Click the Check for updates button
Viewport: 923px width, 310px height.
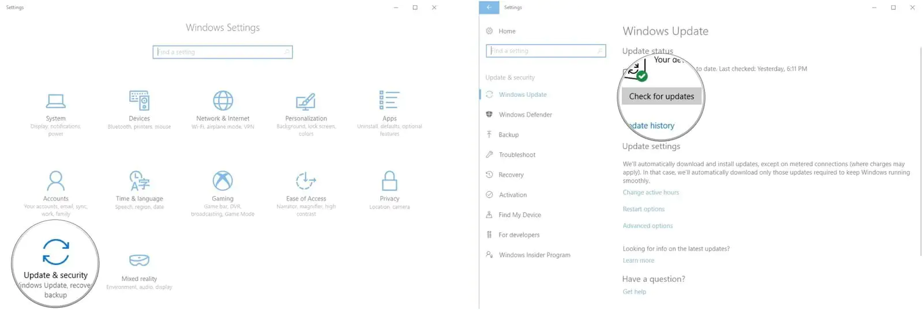pos(662,96)
